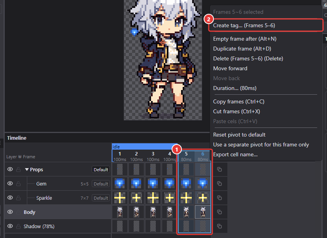
Task: Select Delete (Frames 5~6) menu entry
Action: (x=248, y=58)
